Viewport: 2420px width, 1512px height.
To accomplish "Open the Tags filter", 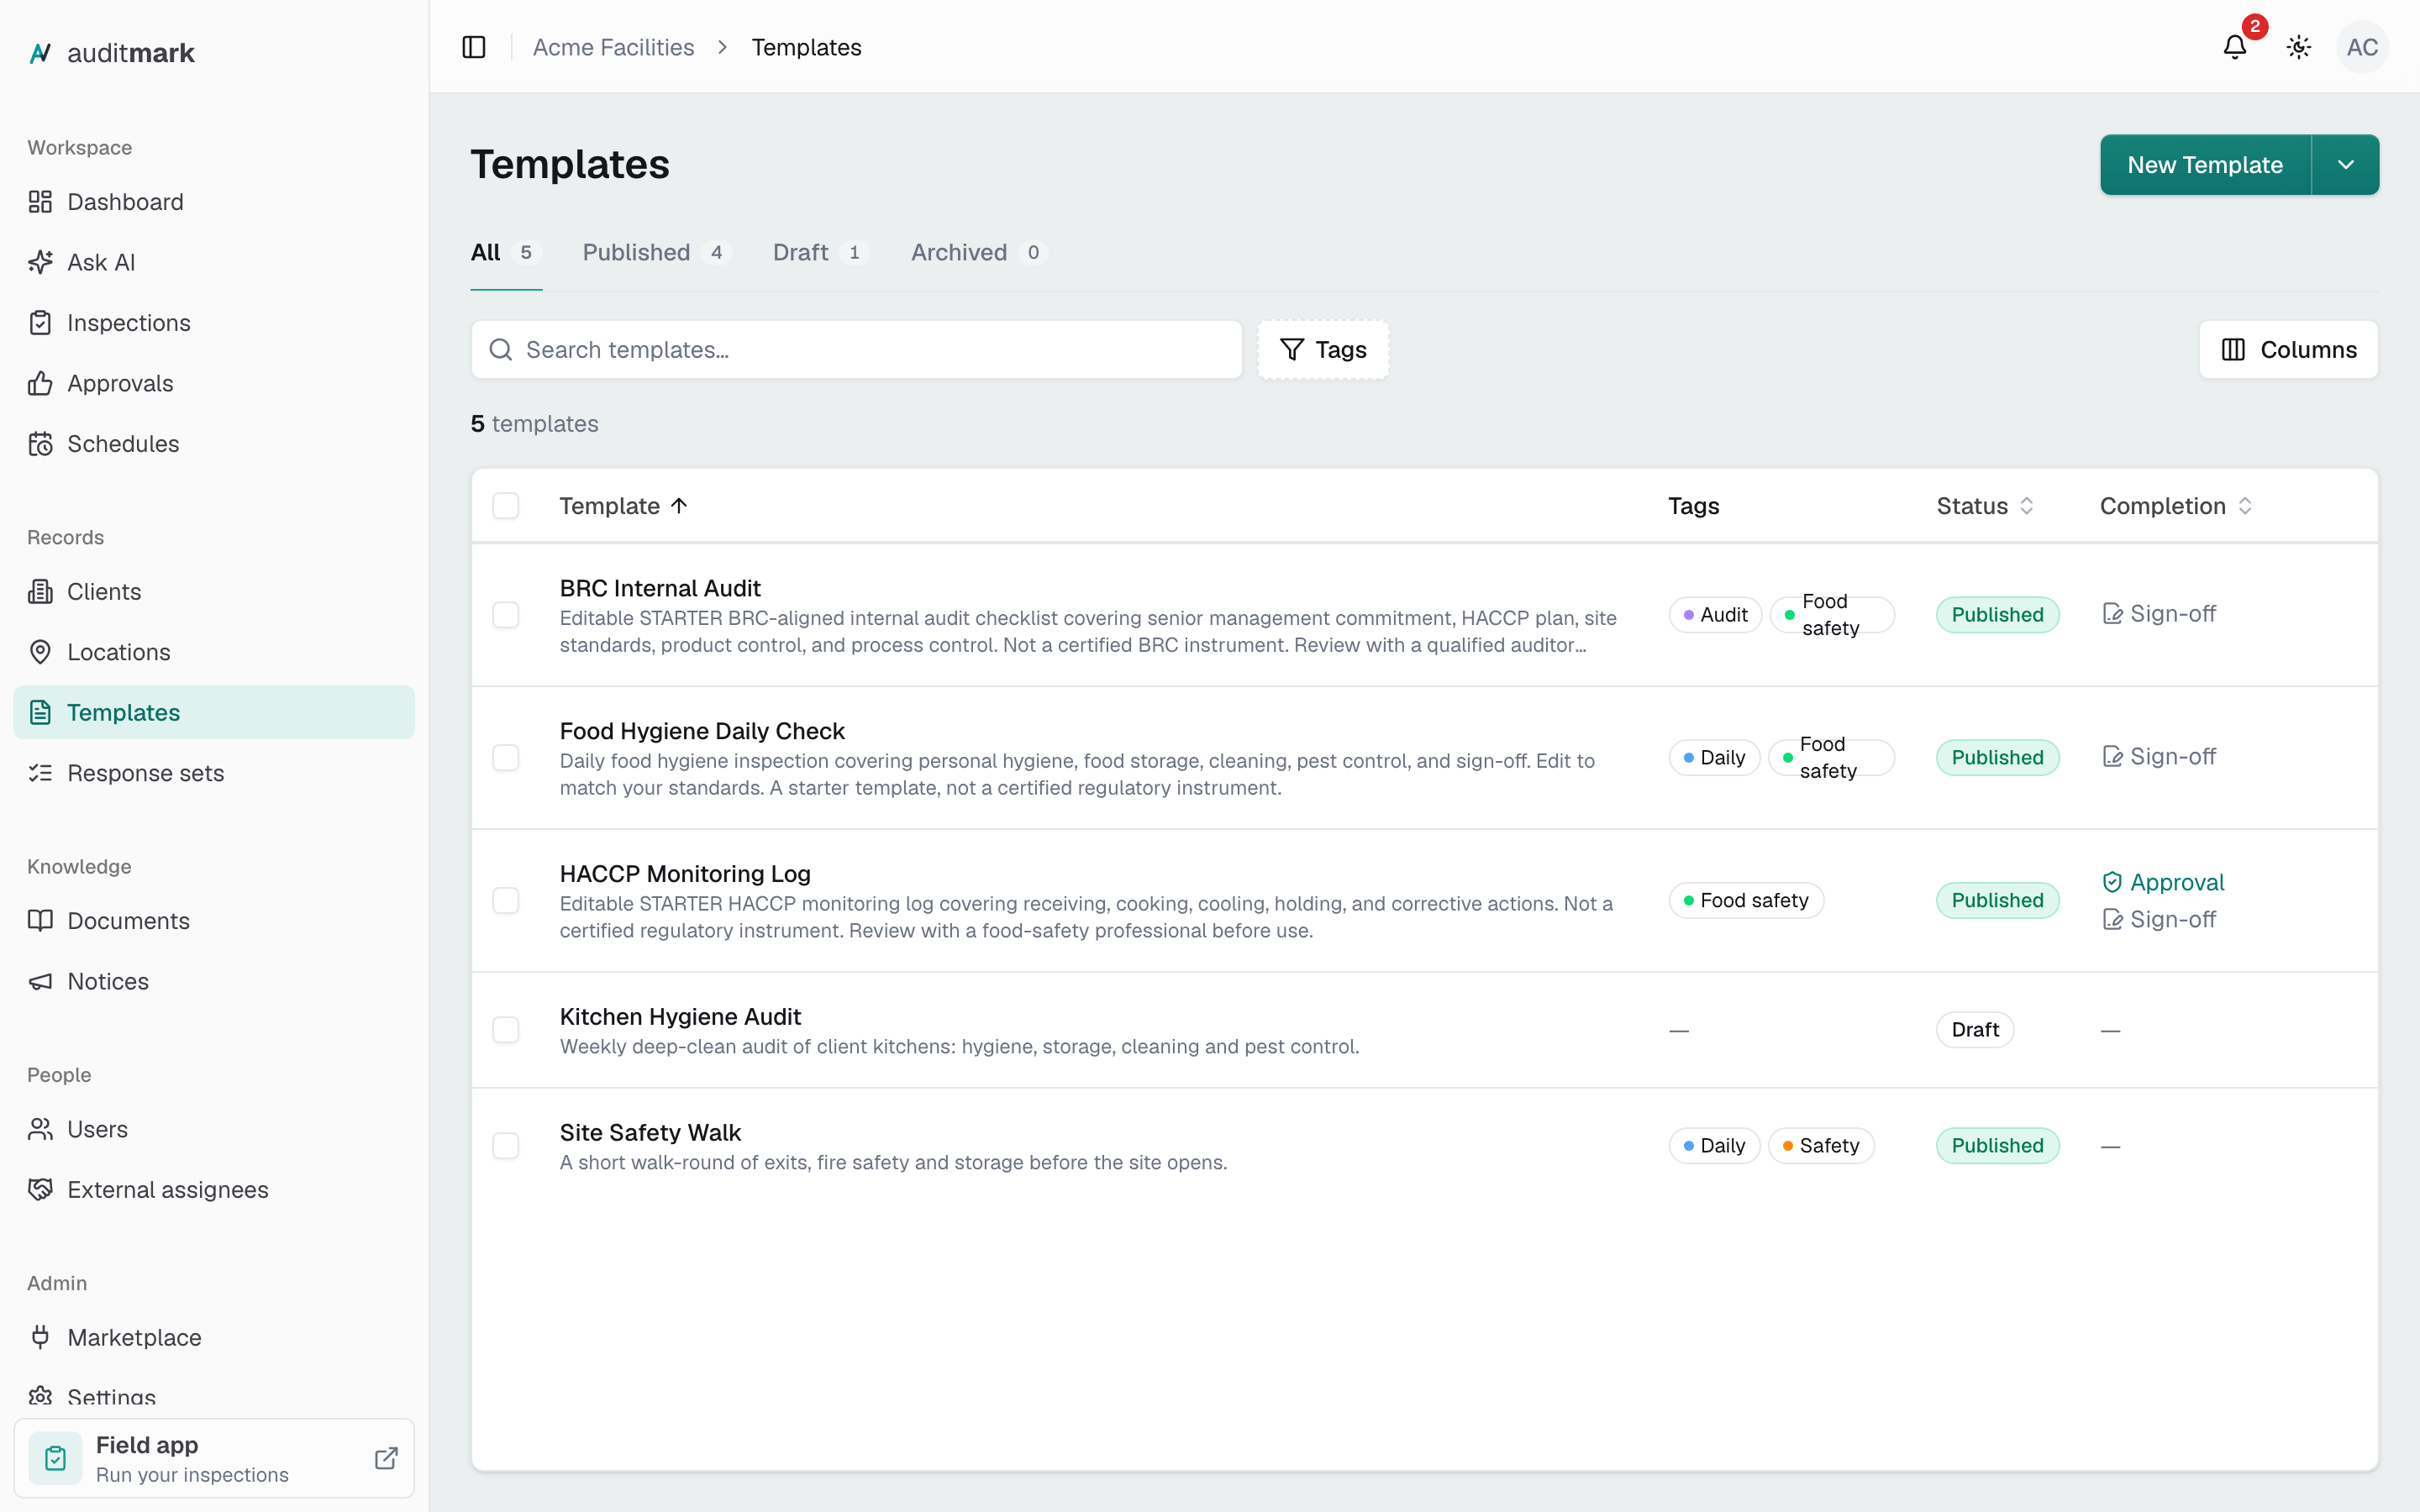I will [x=1323, y=350].
